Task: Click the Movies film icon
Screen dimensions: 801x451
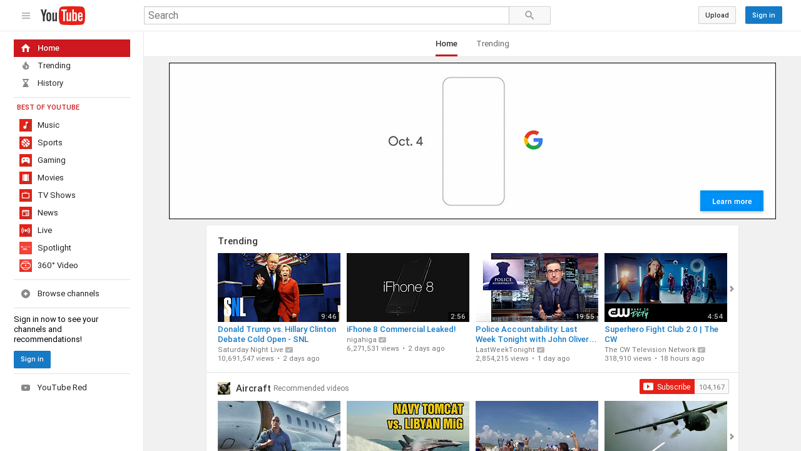Action: coord(26,178)
